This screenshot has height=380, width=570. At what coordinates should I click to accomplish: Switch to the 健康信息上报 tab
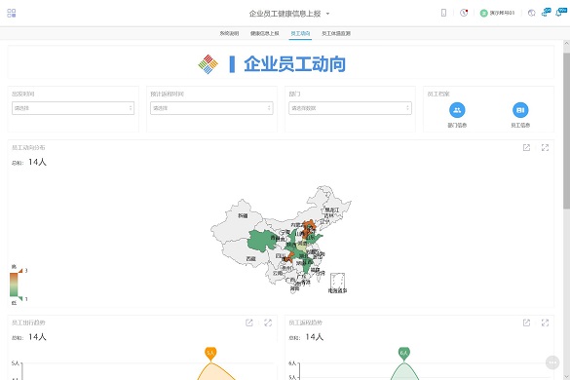(x=264, y=33)
